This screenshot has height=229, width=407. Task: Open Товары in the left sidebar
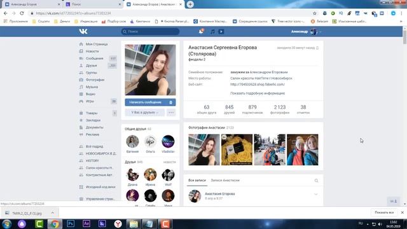pos(92,113)
